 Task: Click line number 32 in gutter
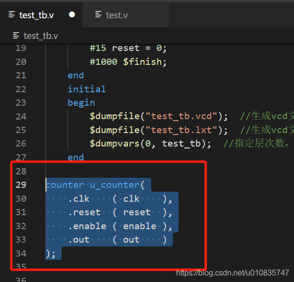pos(21,226)
